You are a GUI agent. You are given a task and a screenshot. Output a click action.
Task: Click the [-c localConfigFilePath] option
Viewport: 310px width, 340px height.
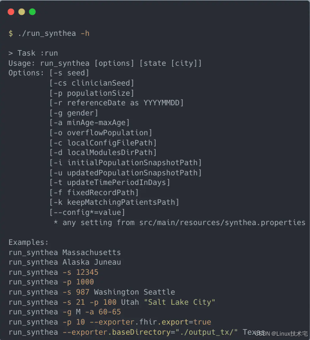(103, 143)
